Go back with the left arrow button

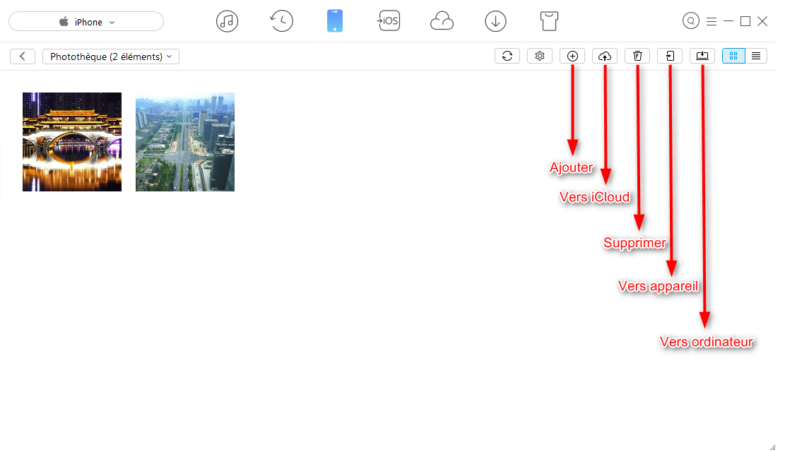click(23, 56)
